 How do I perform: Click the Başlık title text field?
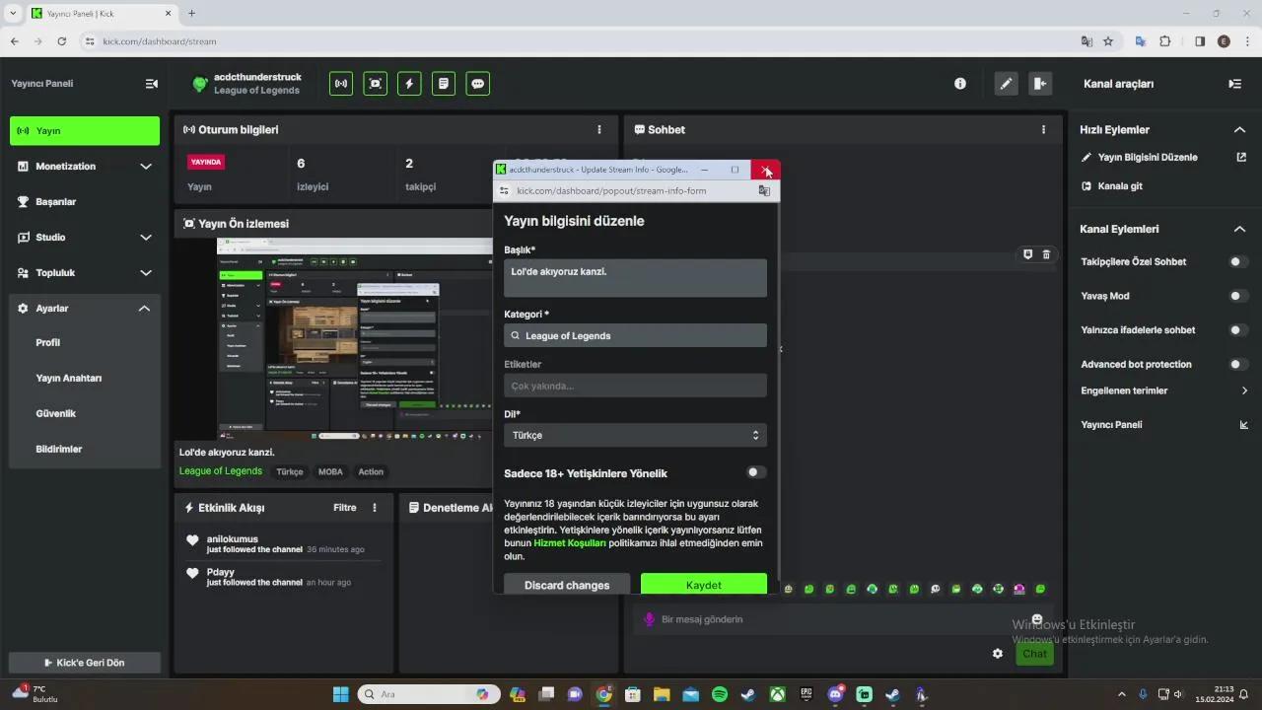[635, 277]
